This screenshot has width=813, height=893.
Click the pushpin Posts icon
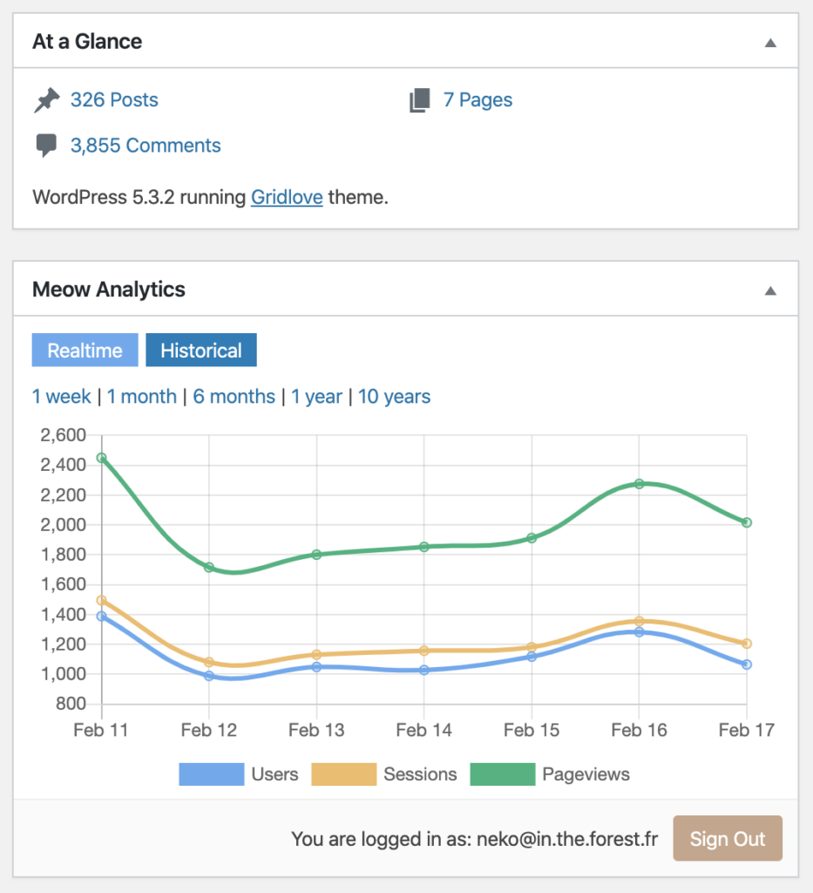[46, 100]
